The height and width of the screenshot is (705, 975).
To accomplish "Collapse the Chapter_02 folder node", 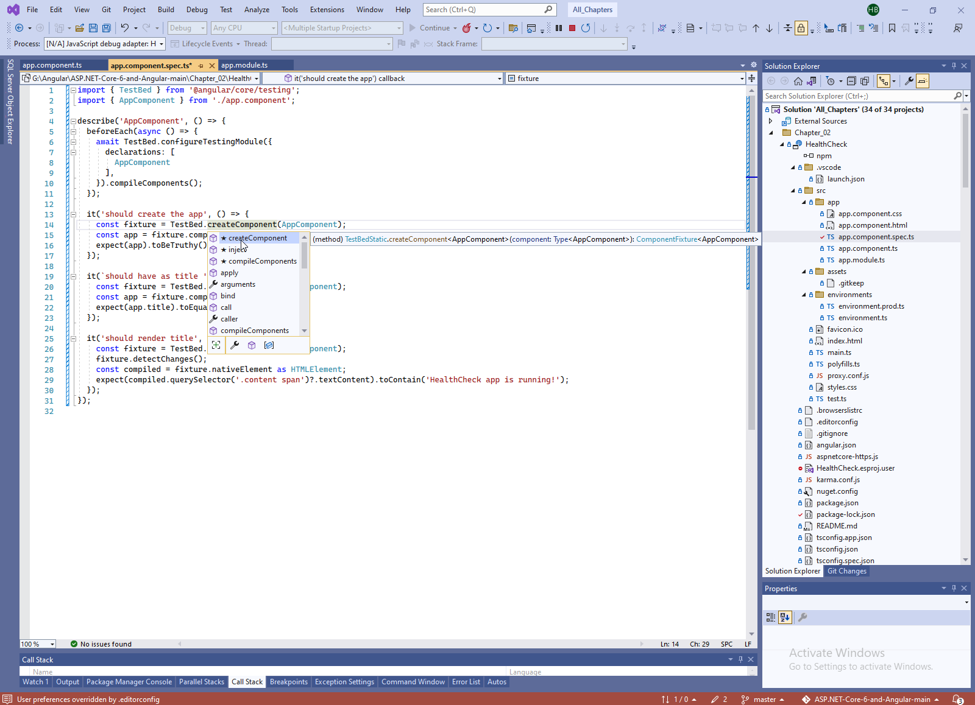I will tap(771, 133).
